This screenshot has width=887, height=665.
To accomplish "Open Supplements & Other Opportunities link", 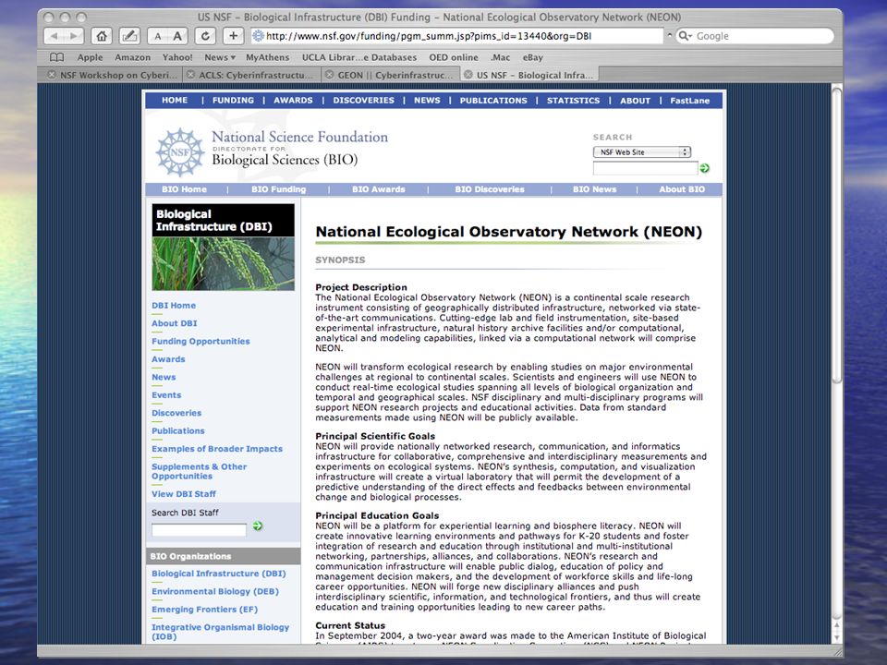I will tap(200, 472).
